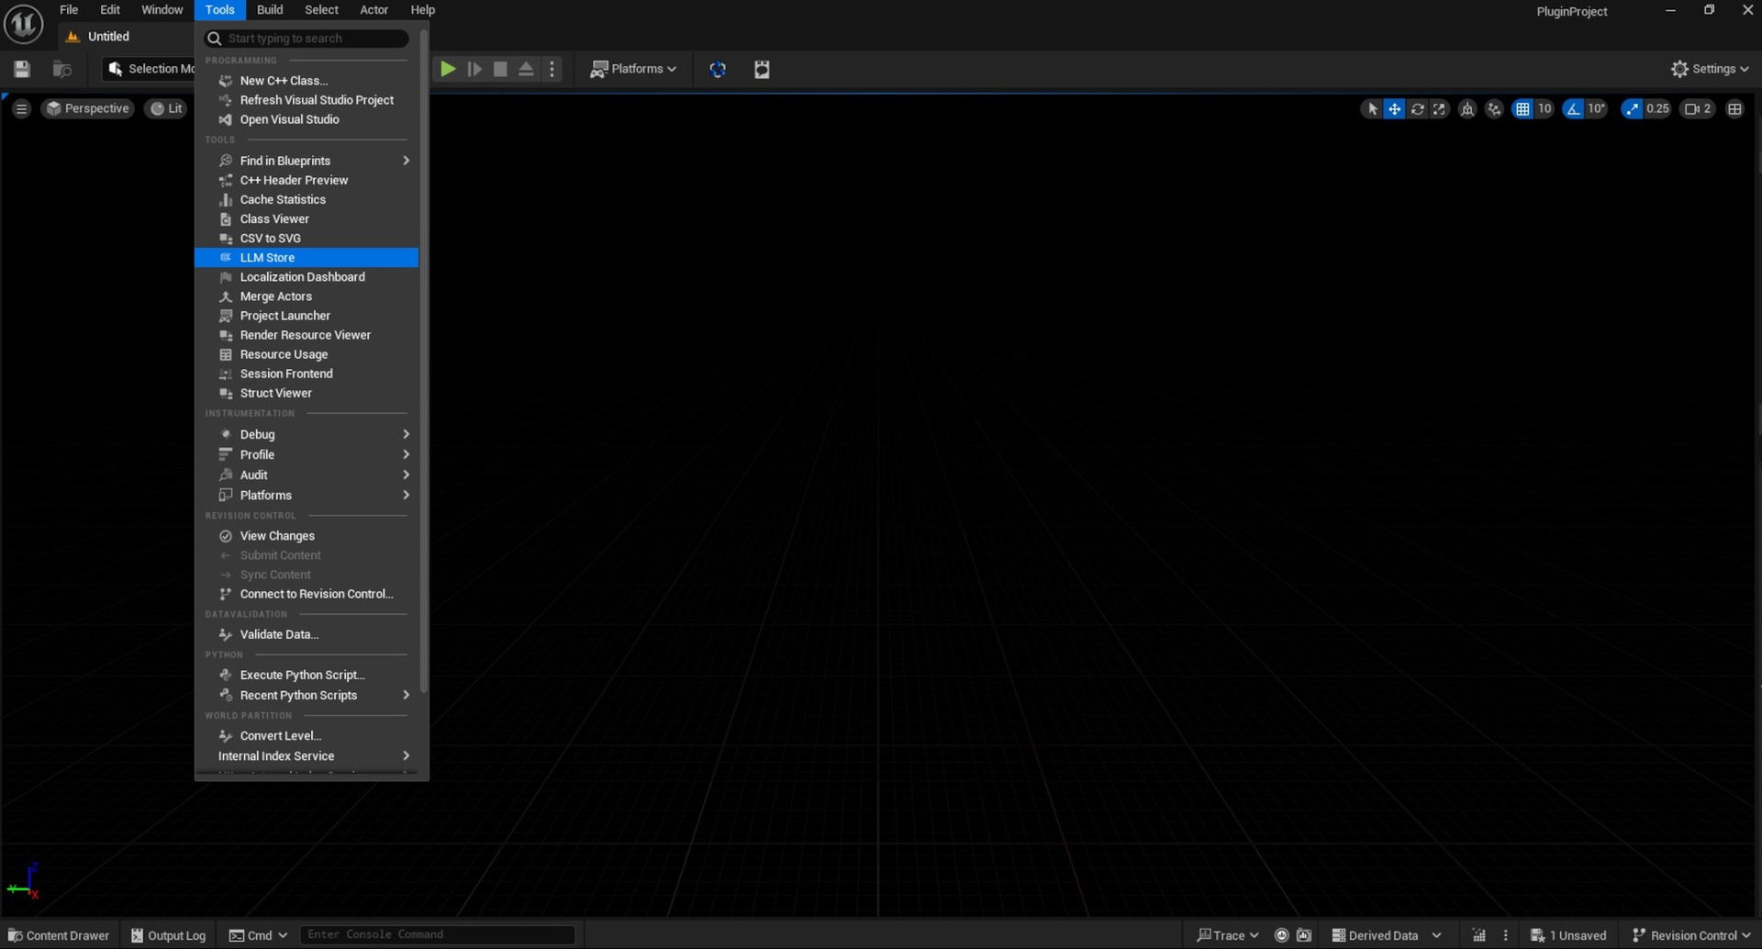
Task: Activate the Select objects arrow tool
Action: coord(1372,108)
